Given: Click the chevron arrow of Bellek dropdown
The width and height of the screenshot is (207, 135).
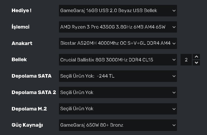Looking at the screenshot, I should click(173, 60).
